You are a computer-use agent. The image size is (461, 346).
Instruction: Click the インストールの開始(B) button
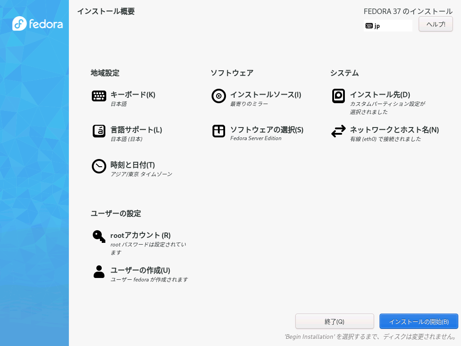click(x=419, y=321)
